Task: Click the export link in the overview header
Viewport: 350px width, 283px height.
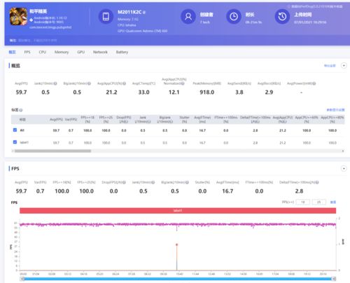Action: [330, 66]
